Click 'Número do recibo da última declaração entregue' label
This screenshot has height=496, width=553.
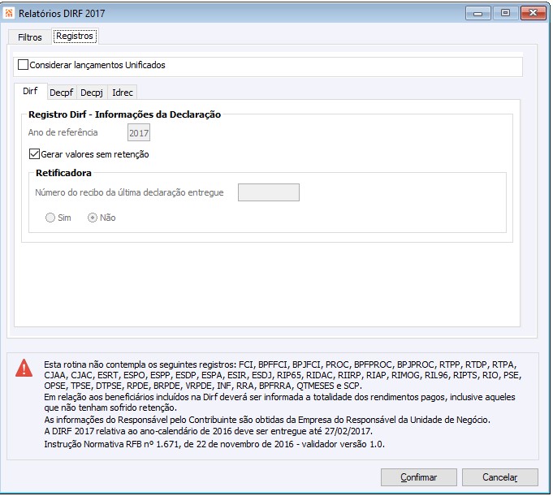pos(129,192)
